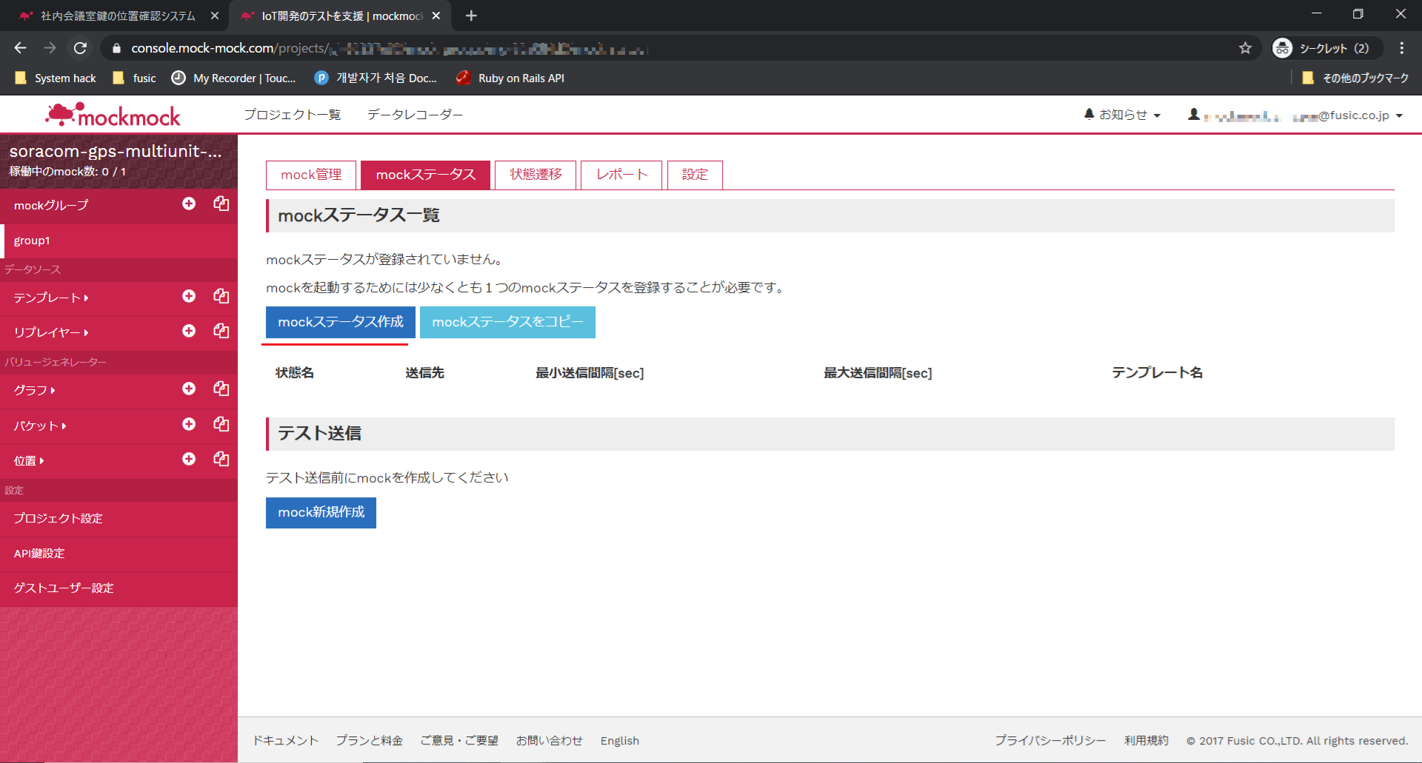Open the API鍵設定 sidebar link
This screenshot has height=763, width=1422.
click(39, 554)
